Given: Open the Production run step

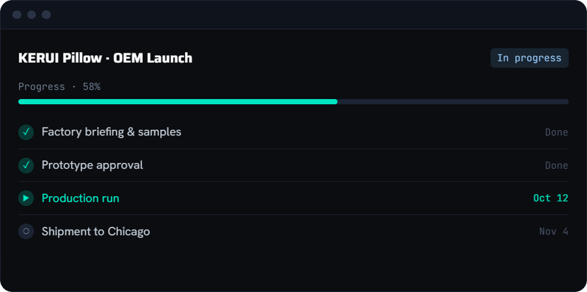Looking at the screenshot, I should click(293, 198).
